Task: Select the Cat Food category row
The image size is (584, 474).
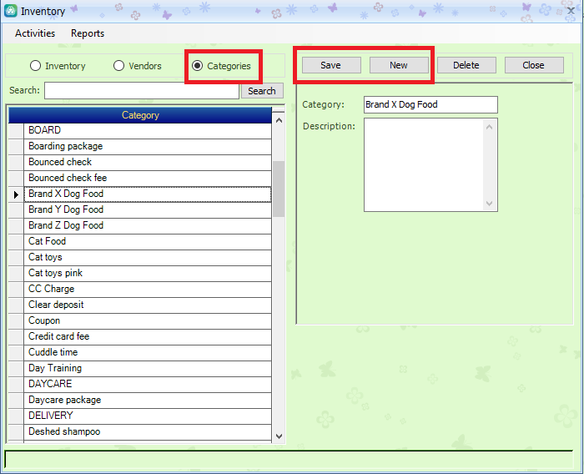Action: tap(148, 241)
